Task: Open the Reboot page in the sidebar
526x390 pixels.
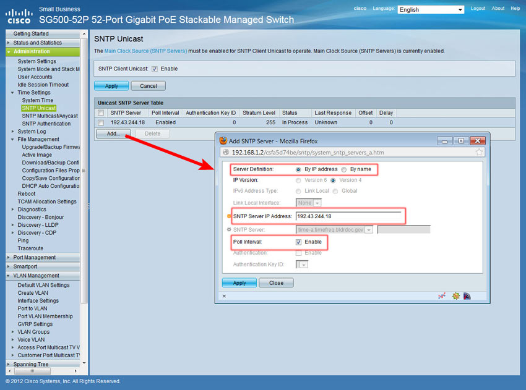Action: [27, 193]
